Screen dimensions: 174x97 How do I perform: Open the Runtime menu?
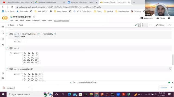(36, 20)
